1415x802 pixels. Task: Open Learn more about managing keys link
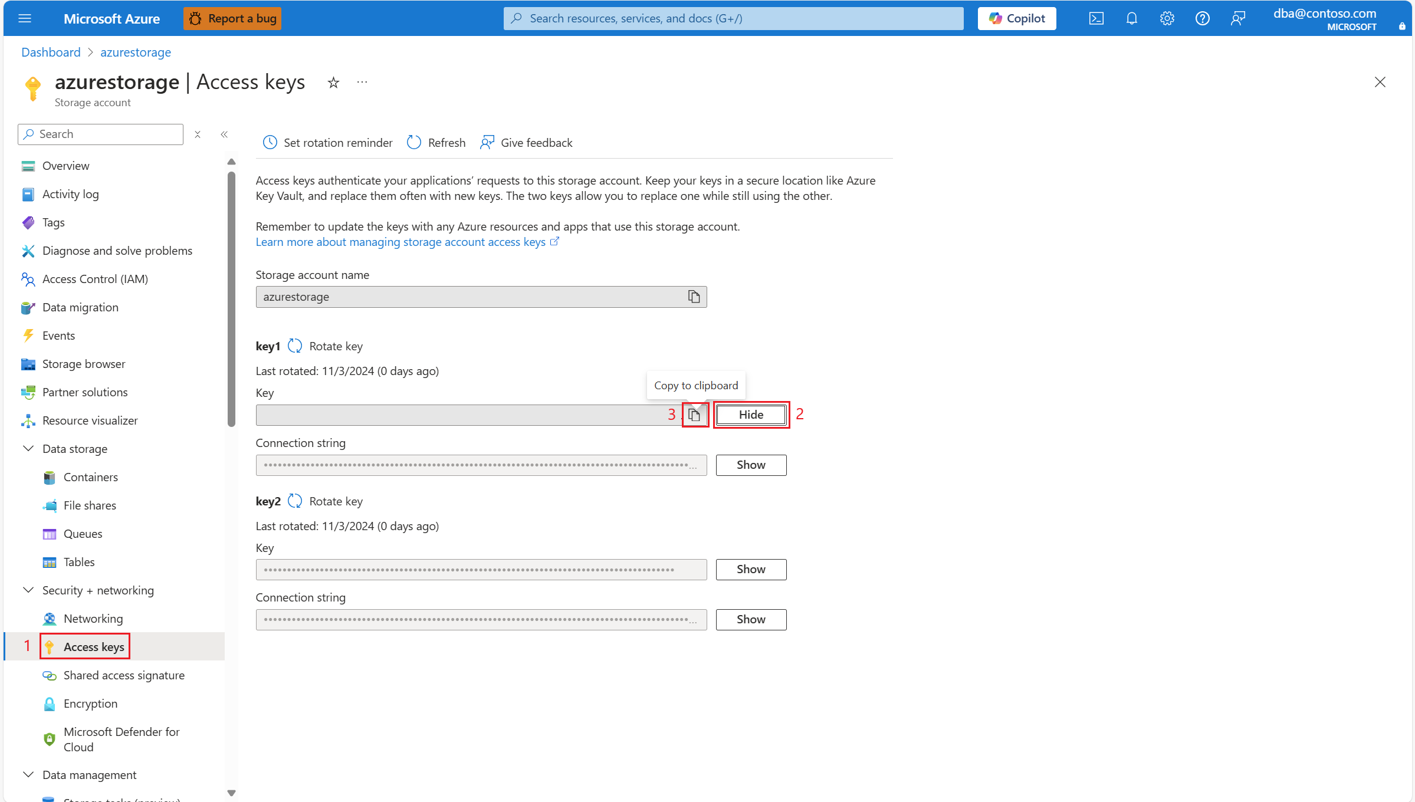[x=400, y=242]
